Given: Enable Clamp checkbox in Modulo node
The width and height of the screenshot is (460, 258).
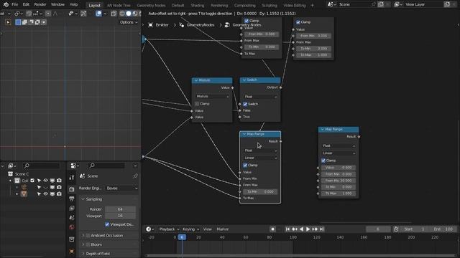Looking at the screenshot, I should (x=197, y=104).
